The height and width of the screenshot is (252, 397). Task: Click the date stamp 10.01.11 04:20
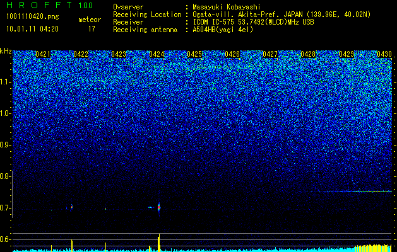33,29
